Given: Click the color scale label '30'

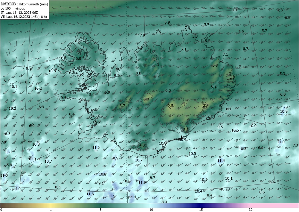Looking at the screenshot, I should pyautogui.click(x=251, y=210).
